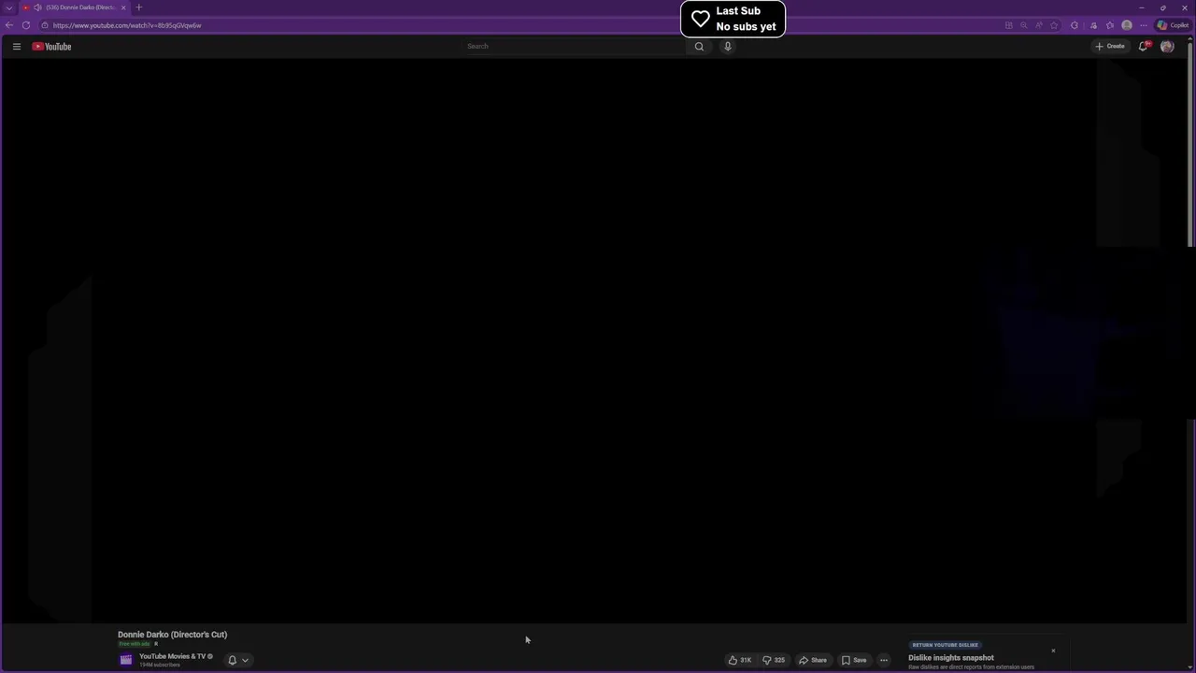The height and width of the screenshot is (673, 1196).
Task: Open YouTube notifications bell in header
Action: pyautogui.click(x=1143, y=46)
